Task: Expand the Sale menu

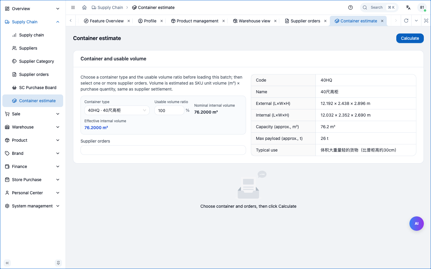Action: [x=33, y=114]
